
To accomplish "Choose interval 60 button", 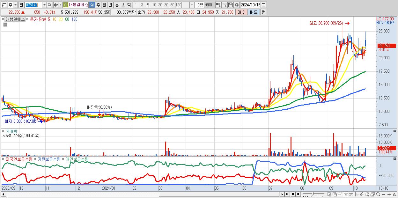I will [x=172, y=5].
